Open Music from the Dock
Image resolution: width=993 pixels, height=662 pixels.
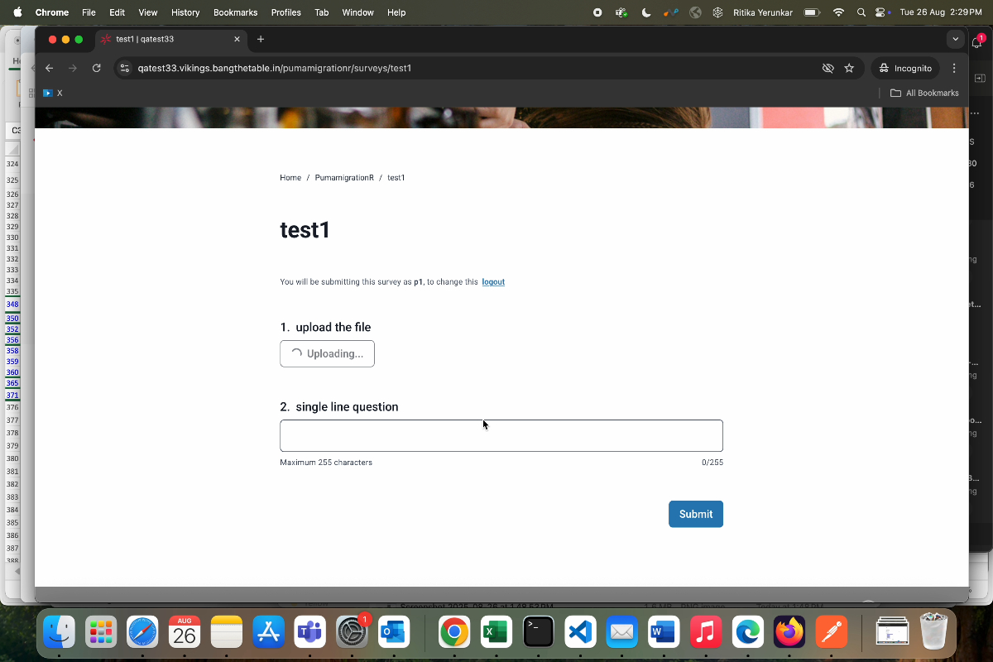(x=705, y=633)
